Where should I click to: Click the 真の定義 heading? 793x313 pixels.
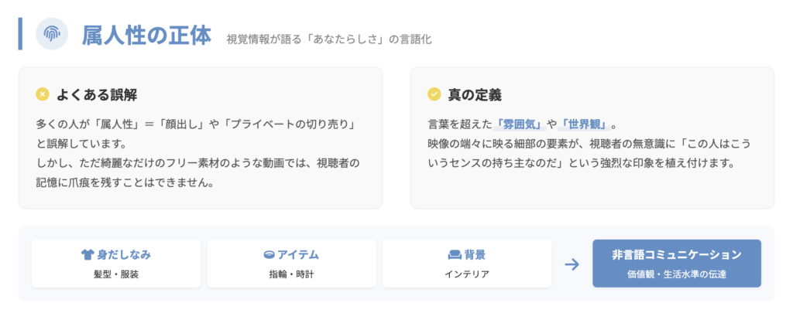coord(475,94)
